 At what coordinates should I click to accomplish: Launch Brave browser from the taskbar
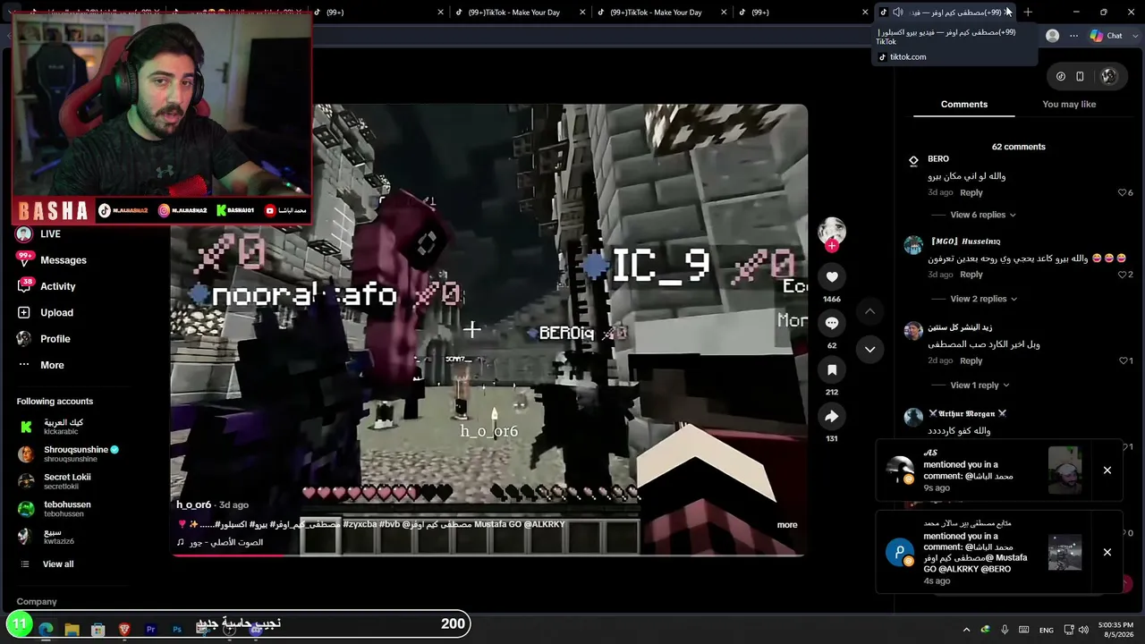(124, 630)
